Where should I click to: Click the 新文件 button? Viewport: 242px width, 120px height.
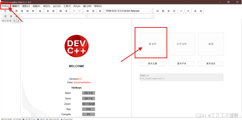(153, 44)
